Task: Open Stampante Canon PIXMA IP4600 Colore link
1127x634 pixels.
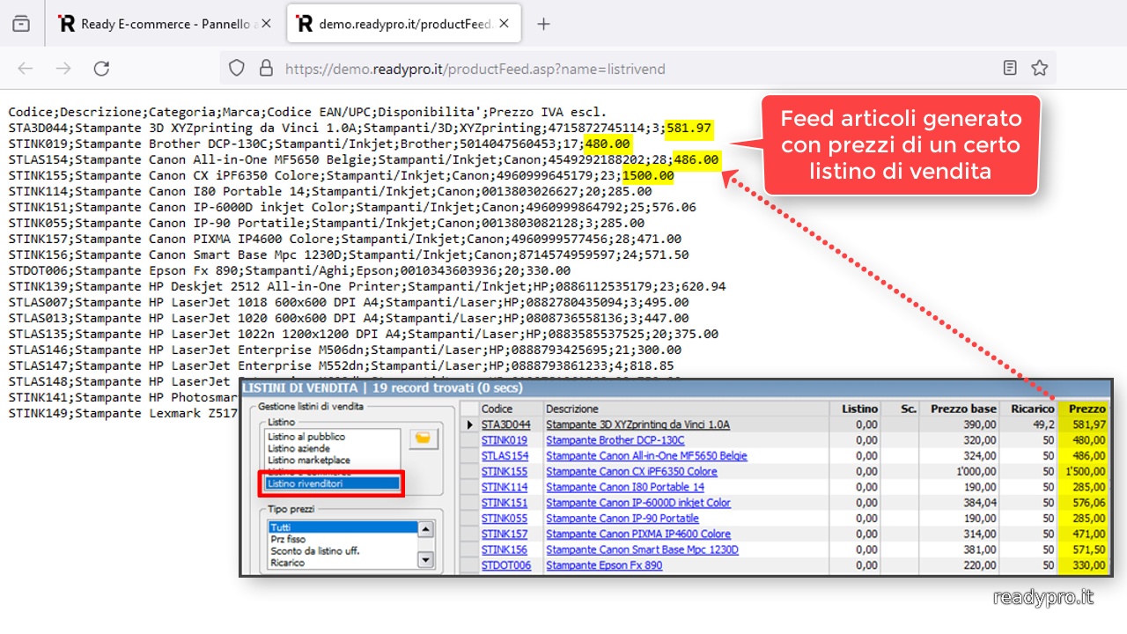Action: pyautogui.click(x=638, y=534)
